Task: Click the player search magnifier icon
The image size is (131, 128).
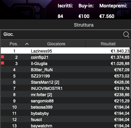Action: [x=126, y=35]
